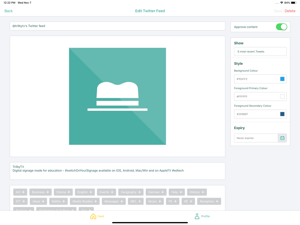
Task: Go Back to previous screen
Action: tap(9, 11)
